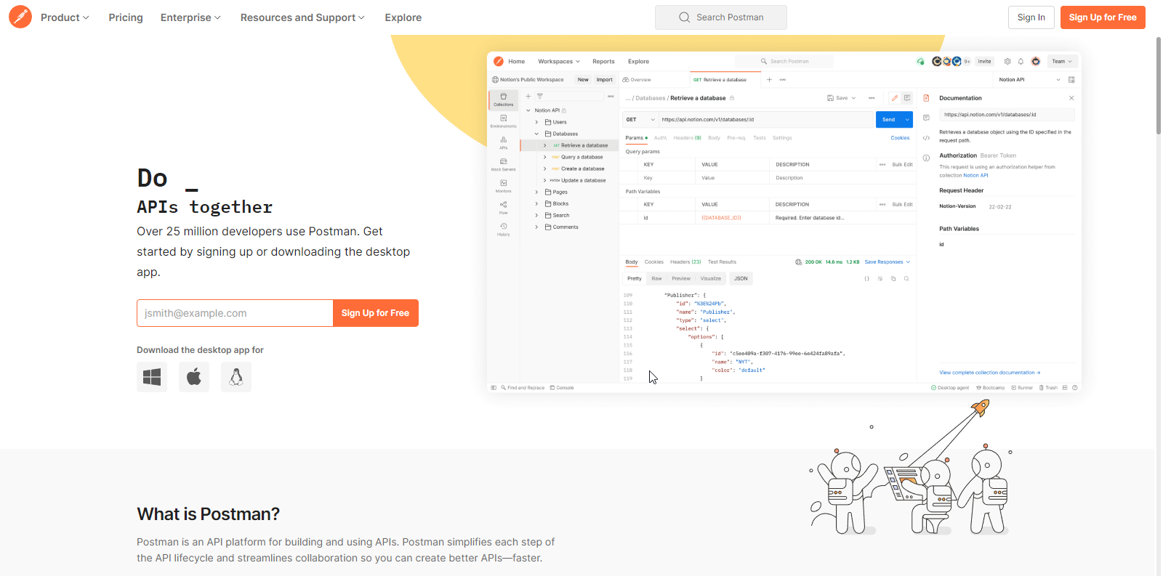Click the search icon in the response toolbar
This screenshot has width=1163, height=576.
[906, 279]
